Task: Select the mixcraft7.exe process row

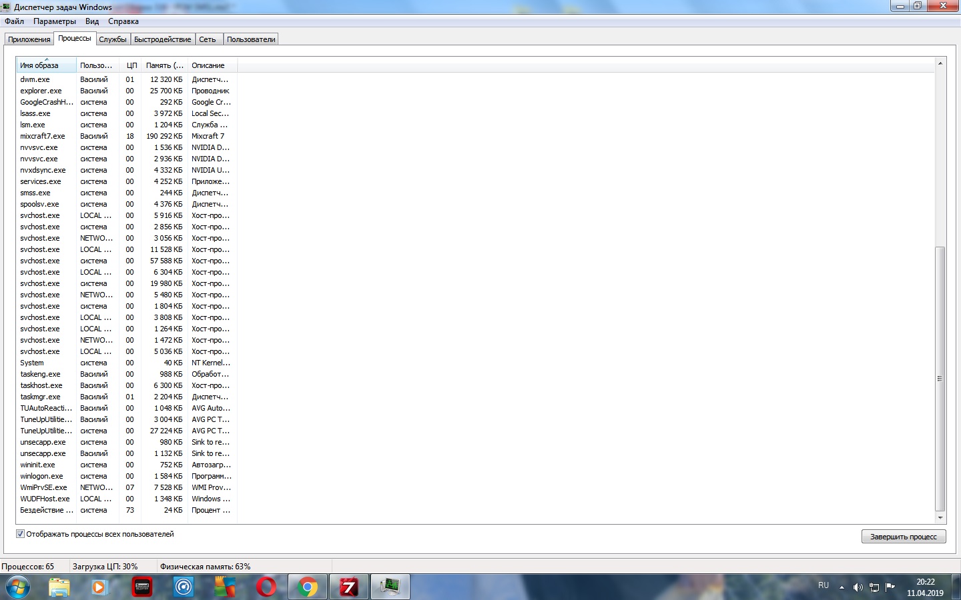Action: click(127, 136)
